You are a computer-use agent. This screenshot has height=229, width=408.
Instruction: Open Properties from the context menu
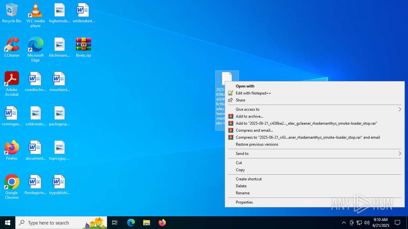tap(315, 202)
